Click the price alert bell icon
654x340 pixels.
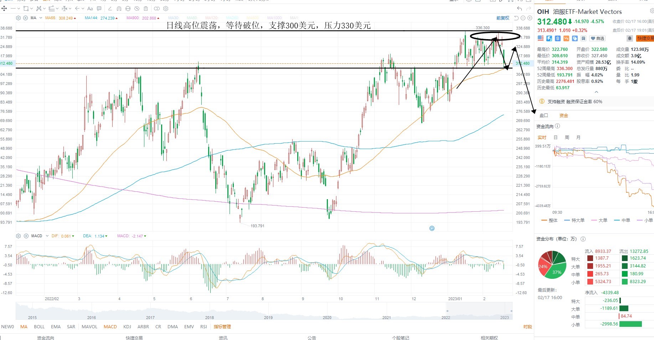coord(630,38)
